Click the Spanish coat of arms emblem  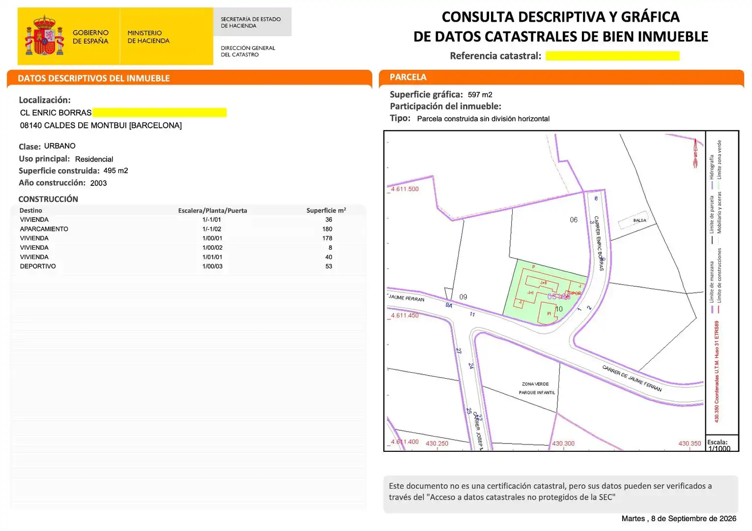[x=44, y=36]
